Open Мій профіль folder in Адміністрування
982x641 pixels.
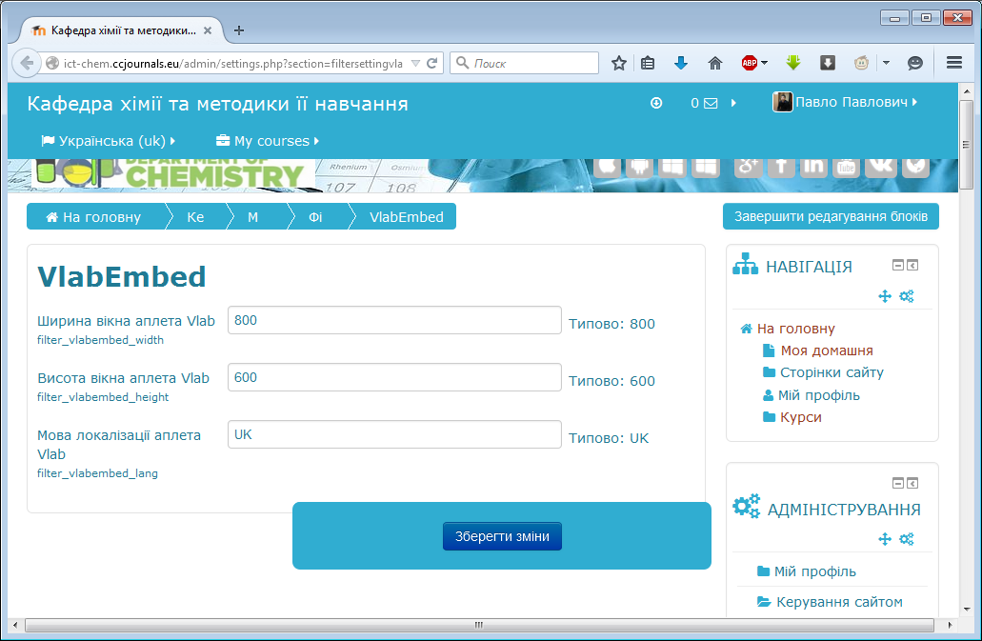[807, 571]
